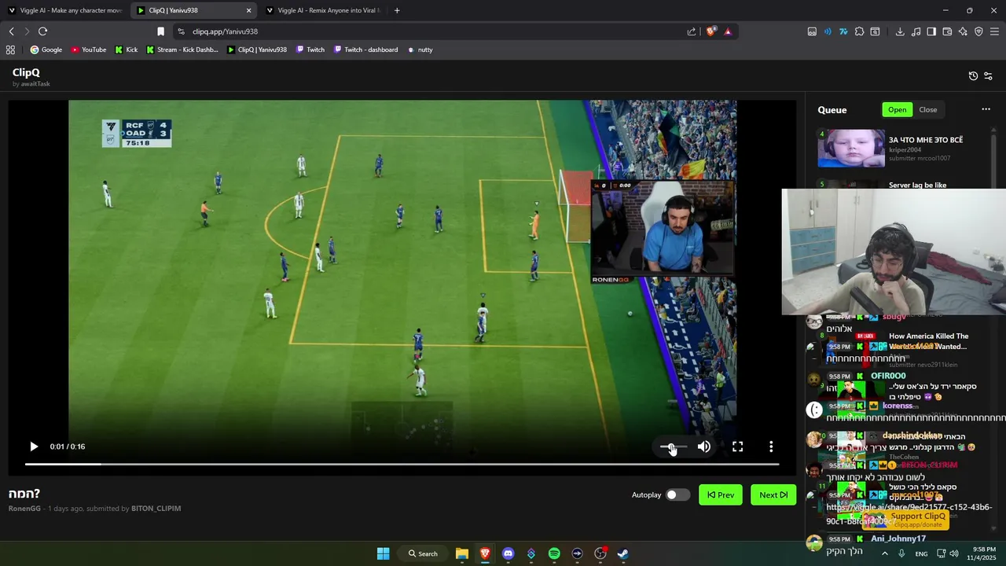Select the 'ЗА ЧТО МНЕ ЭТО ВСЁ' queue thumbnail

click(851, 149)
